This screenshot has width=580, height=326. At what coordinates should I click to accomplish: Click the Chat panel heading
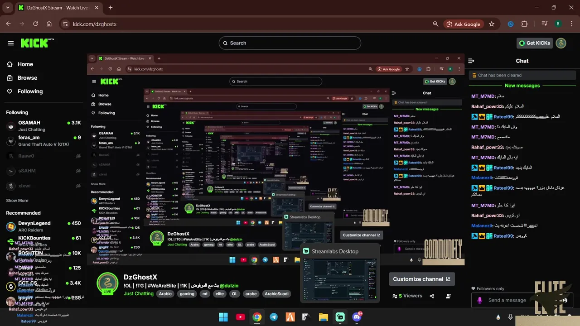[x=522, y=61]
